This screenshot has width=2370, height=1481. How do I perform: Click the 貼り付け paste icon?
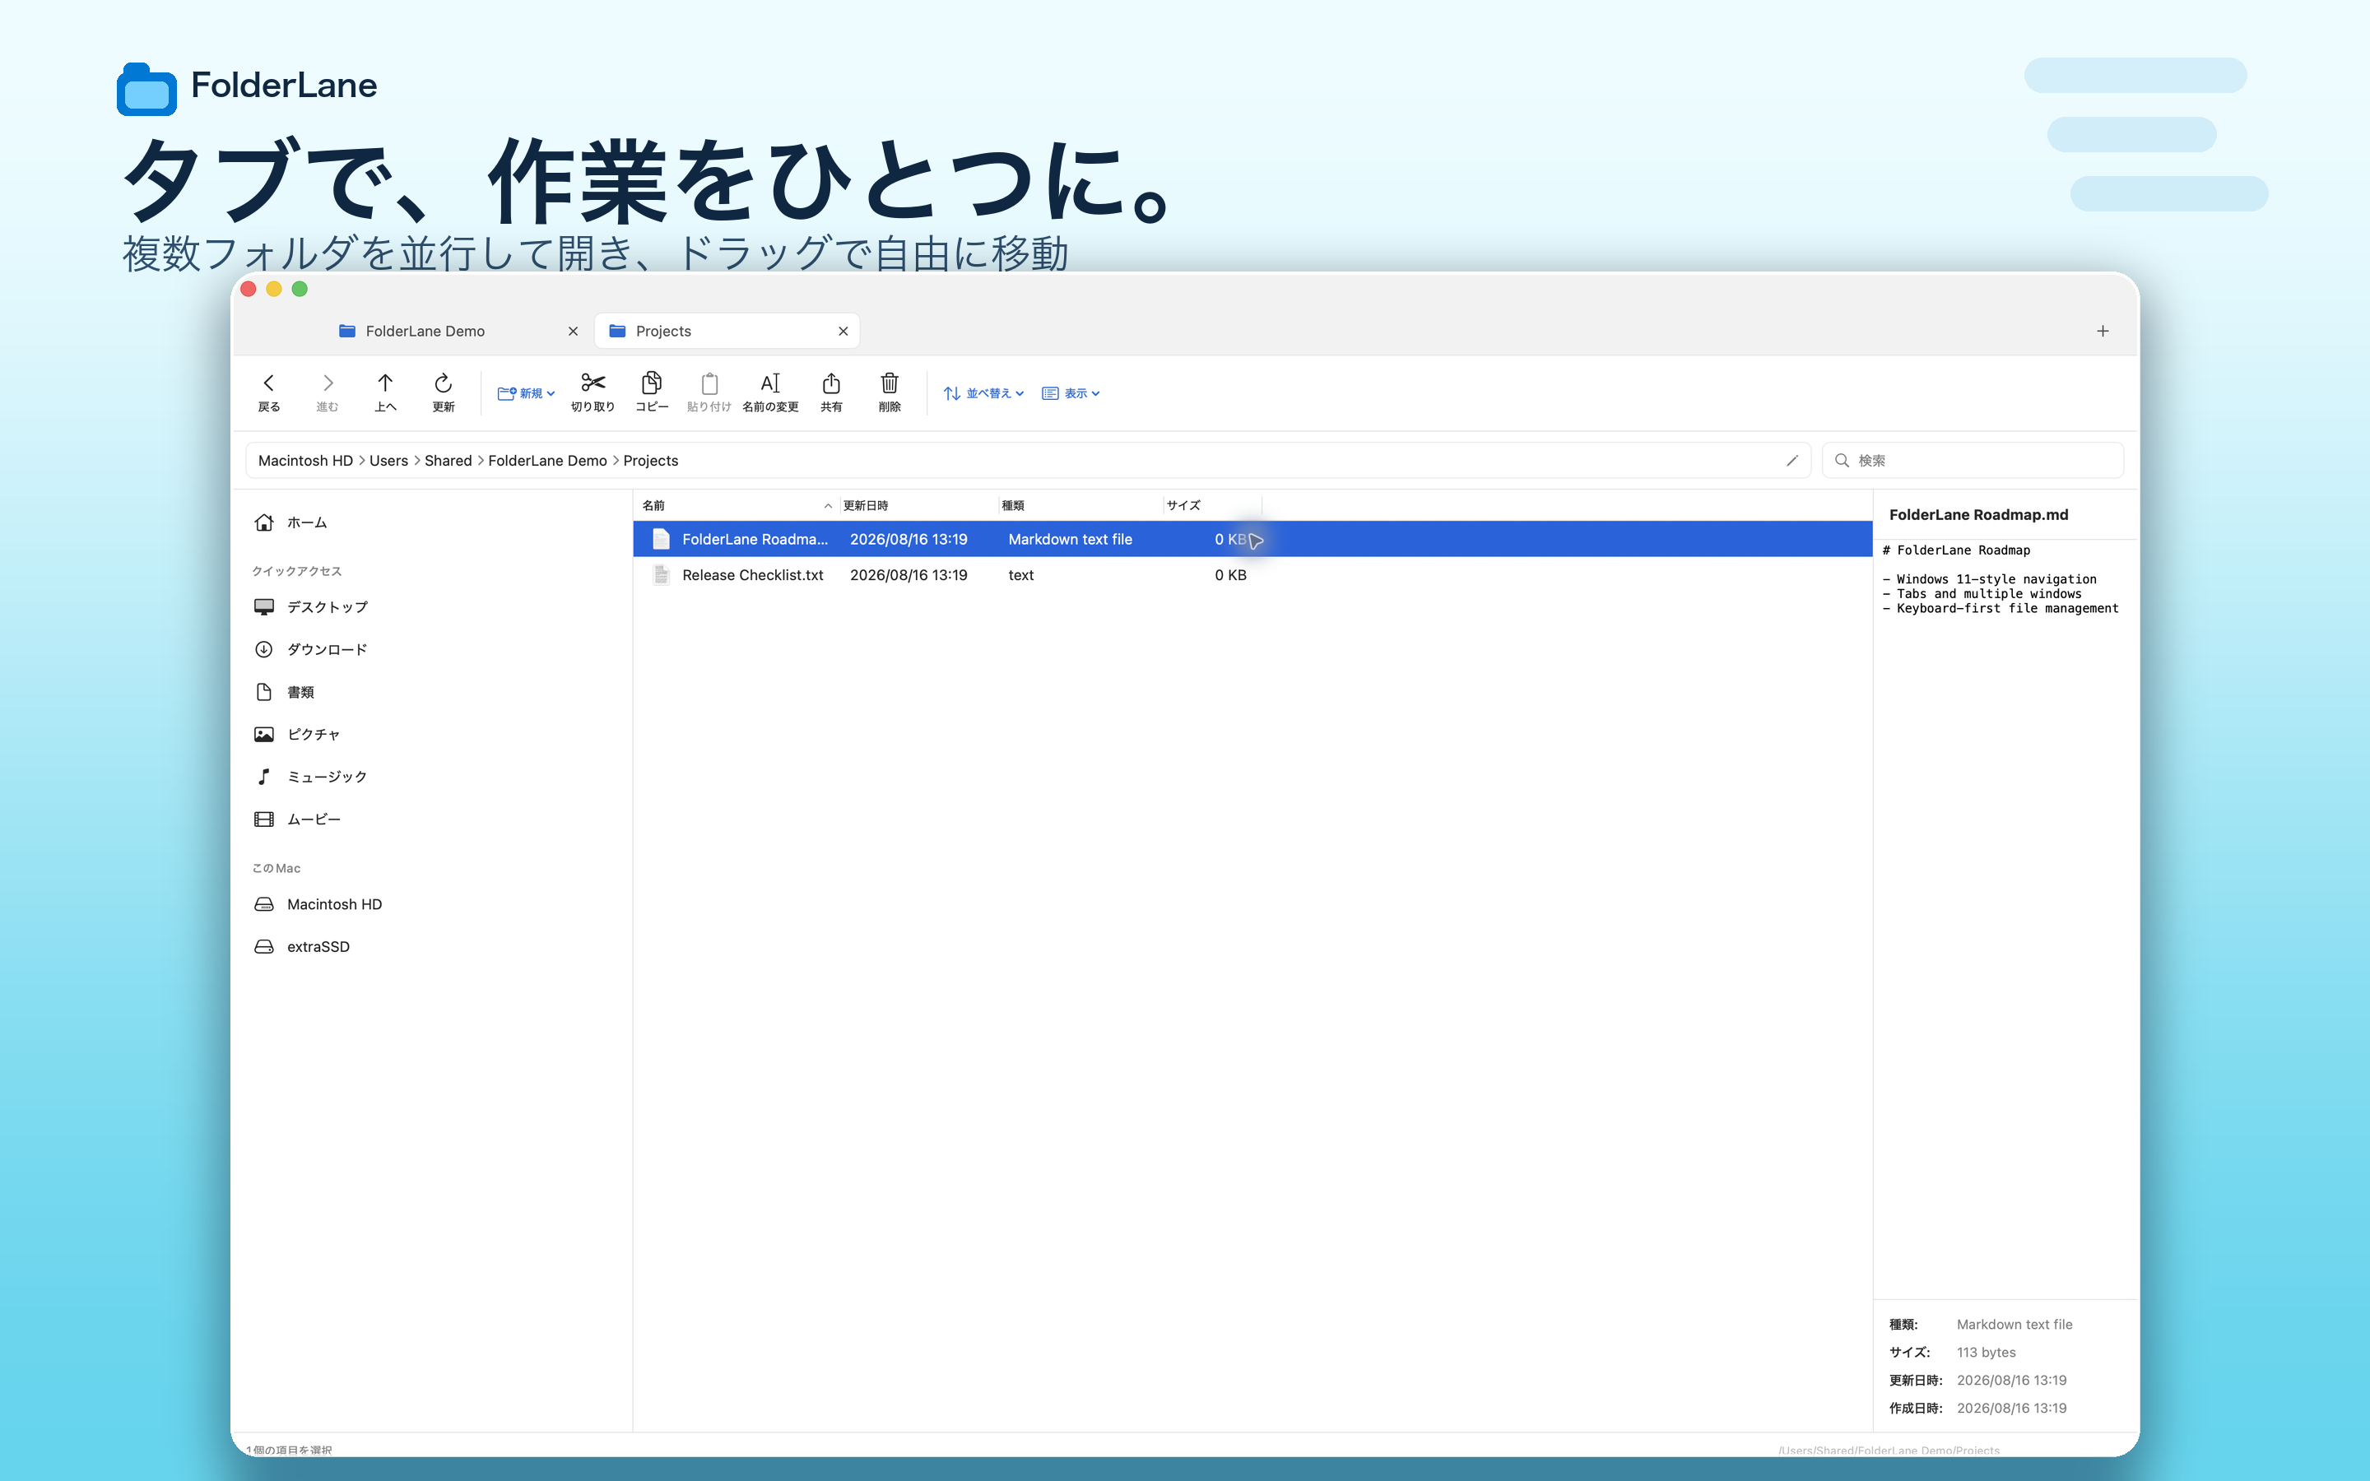tap(709, 392)
